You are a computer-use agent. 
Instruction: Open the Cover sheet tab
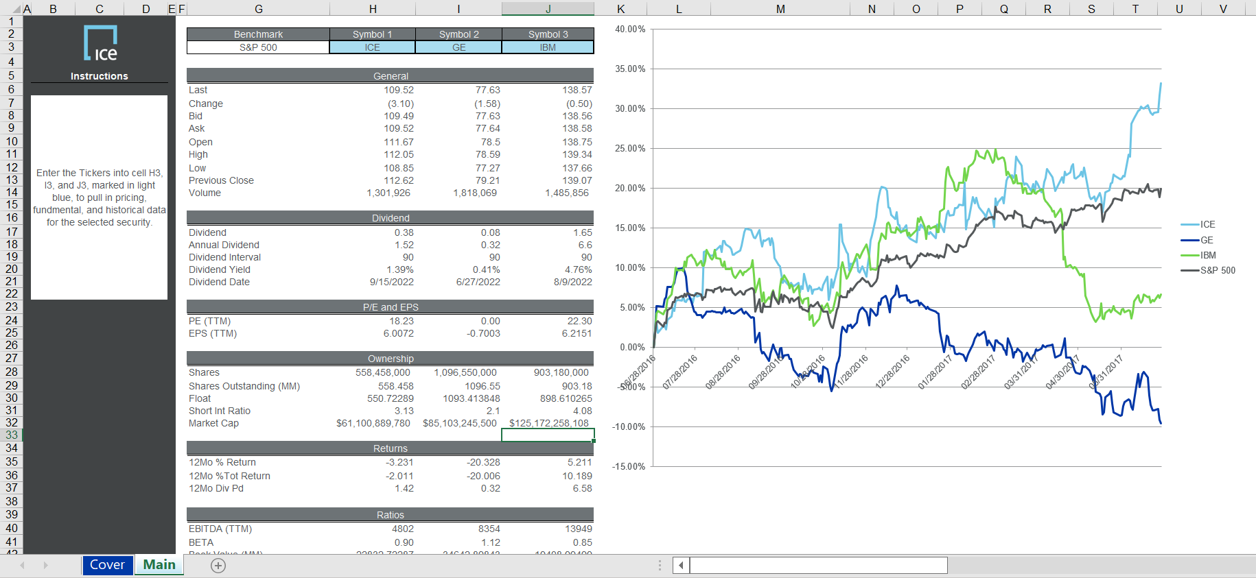(107, 565)
